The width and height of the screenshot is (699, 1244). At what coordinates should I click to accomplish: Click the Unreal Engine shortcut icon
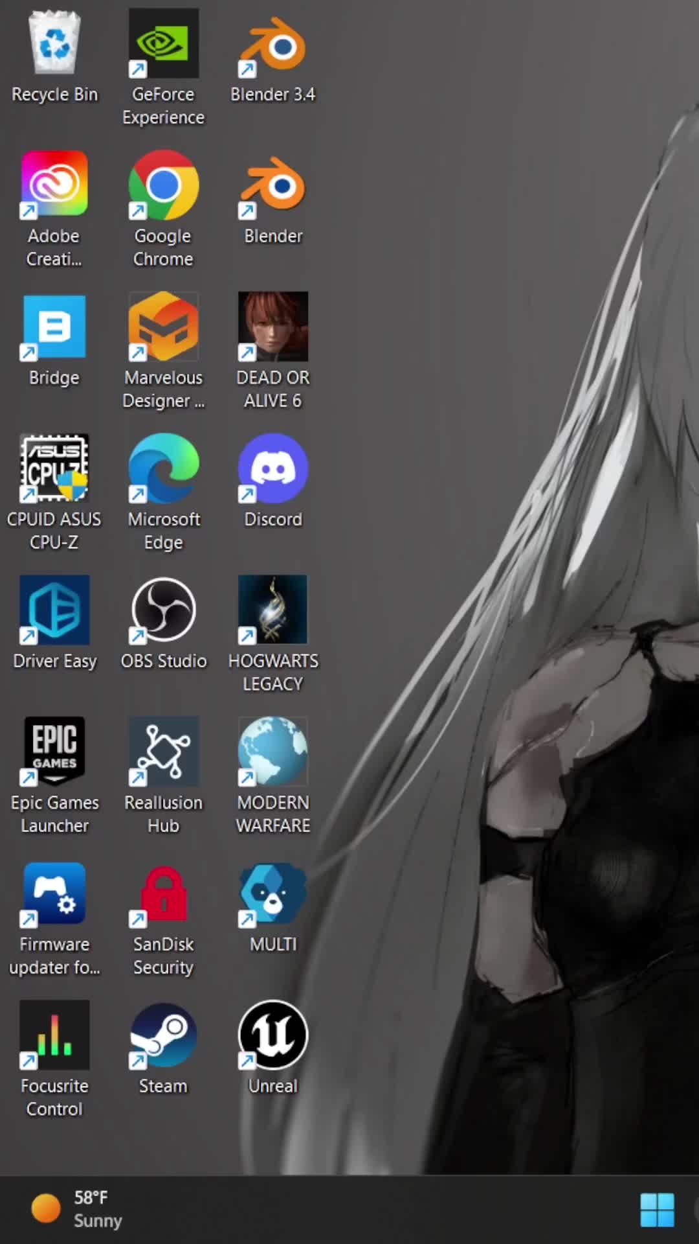coord(272,1035)
